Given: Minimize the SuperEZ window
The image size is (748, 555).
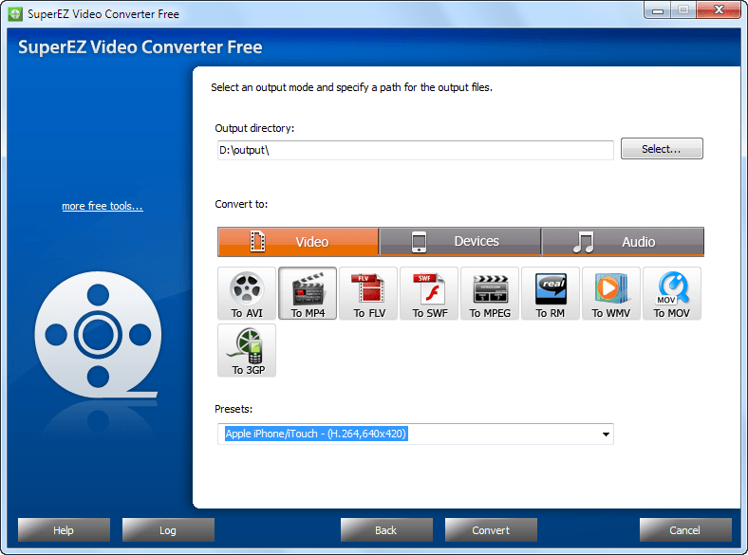Looking at the screenshot, I should 658,10.
